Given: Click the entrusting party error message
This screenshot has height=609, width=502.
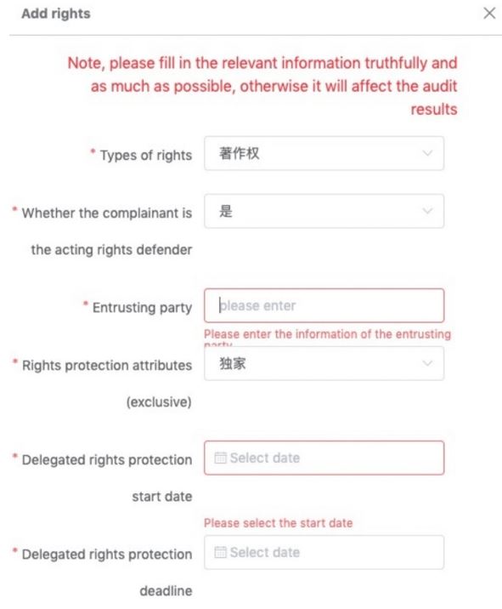Looking at the screenshot, I should 327,336.
